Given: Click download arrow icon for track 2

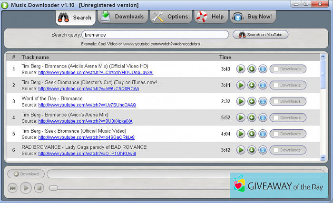Looking at the screenshot, I should pyautogui.click(x=252, y=85).
